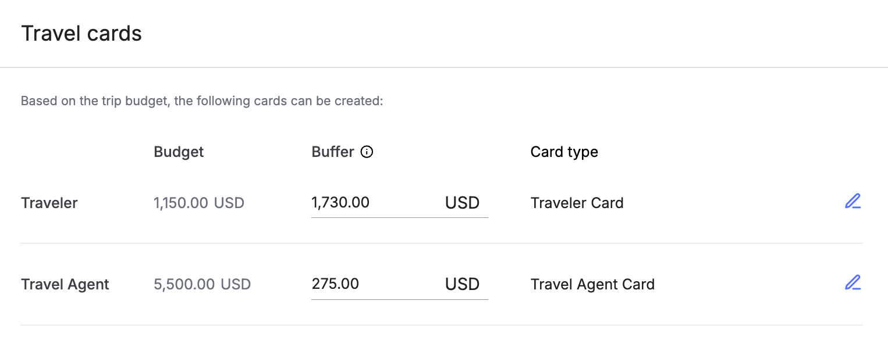This screenshot has width=888, height=358.
Task: Edit the Traveler Card with pencil icon
Action: pos(853,202)
